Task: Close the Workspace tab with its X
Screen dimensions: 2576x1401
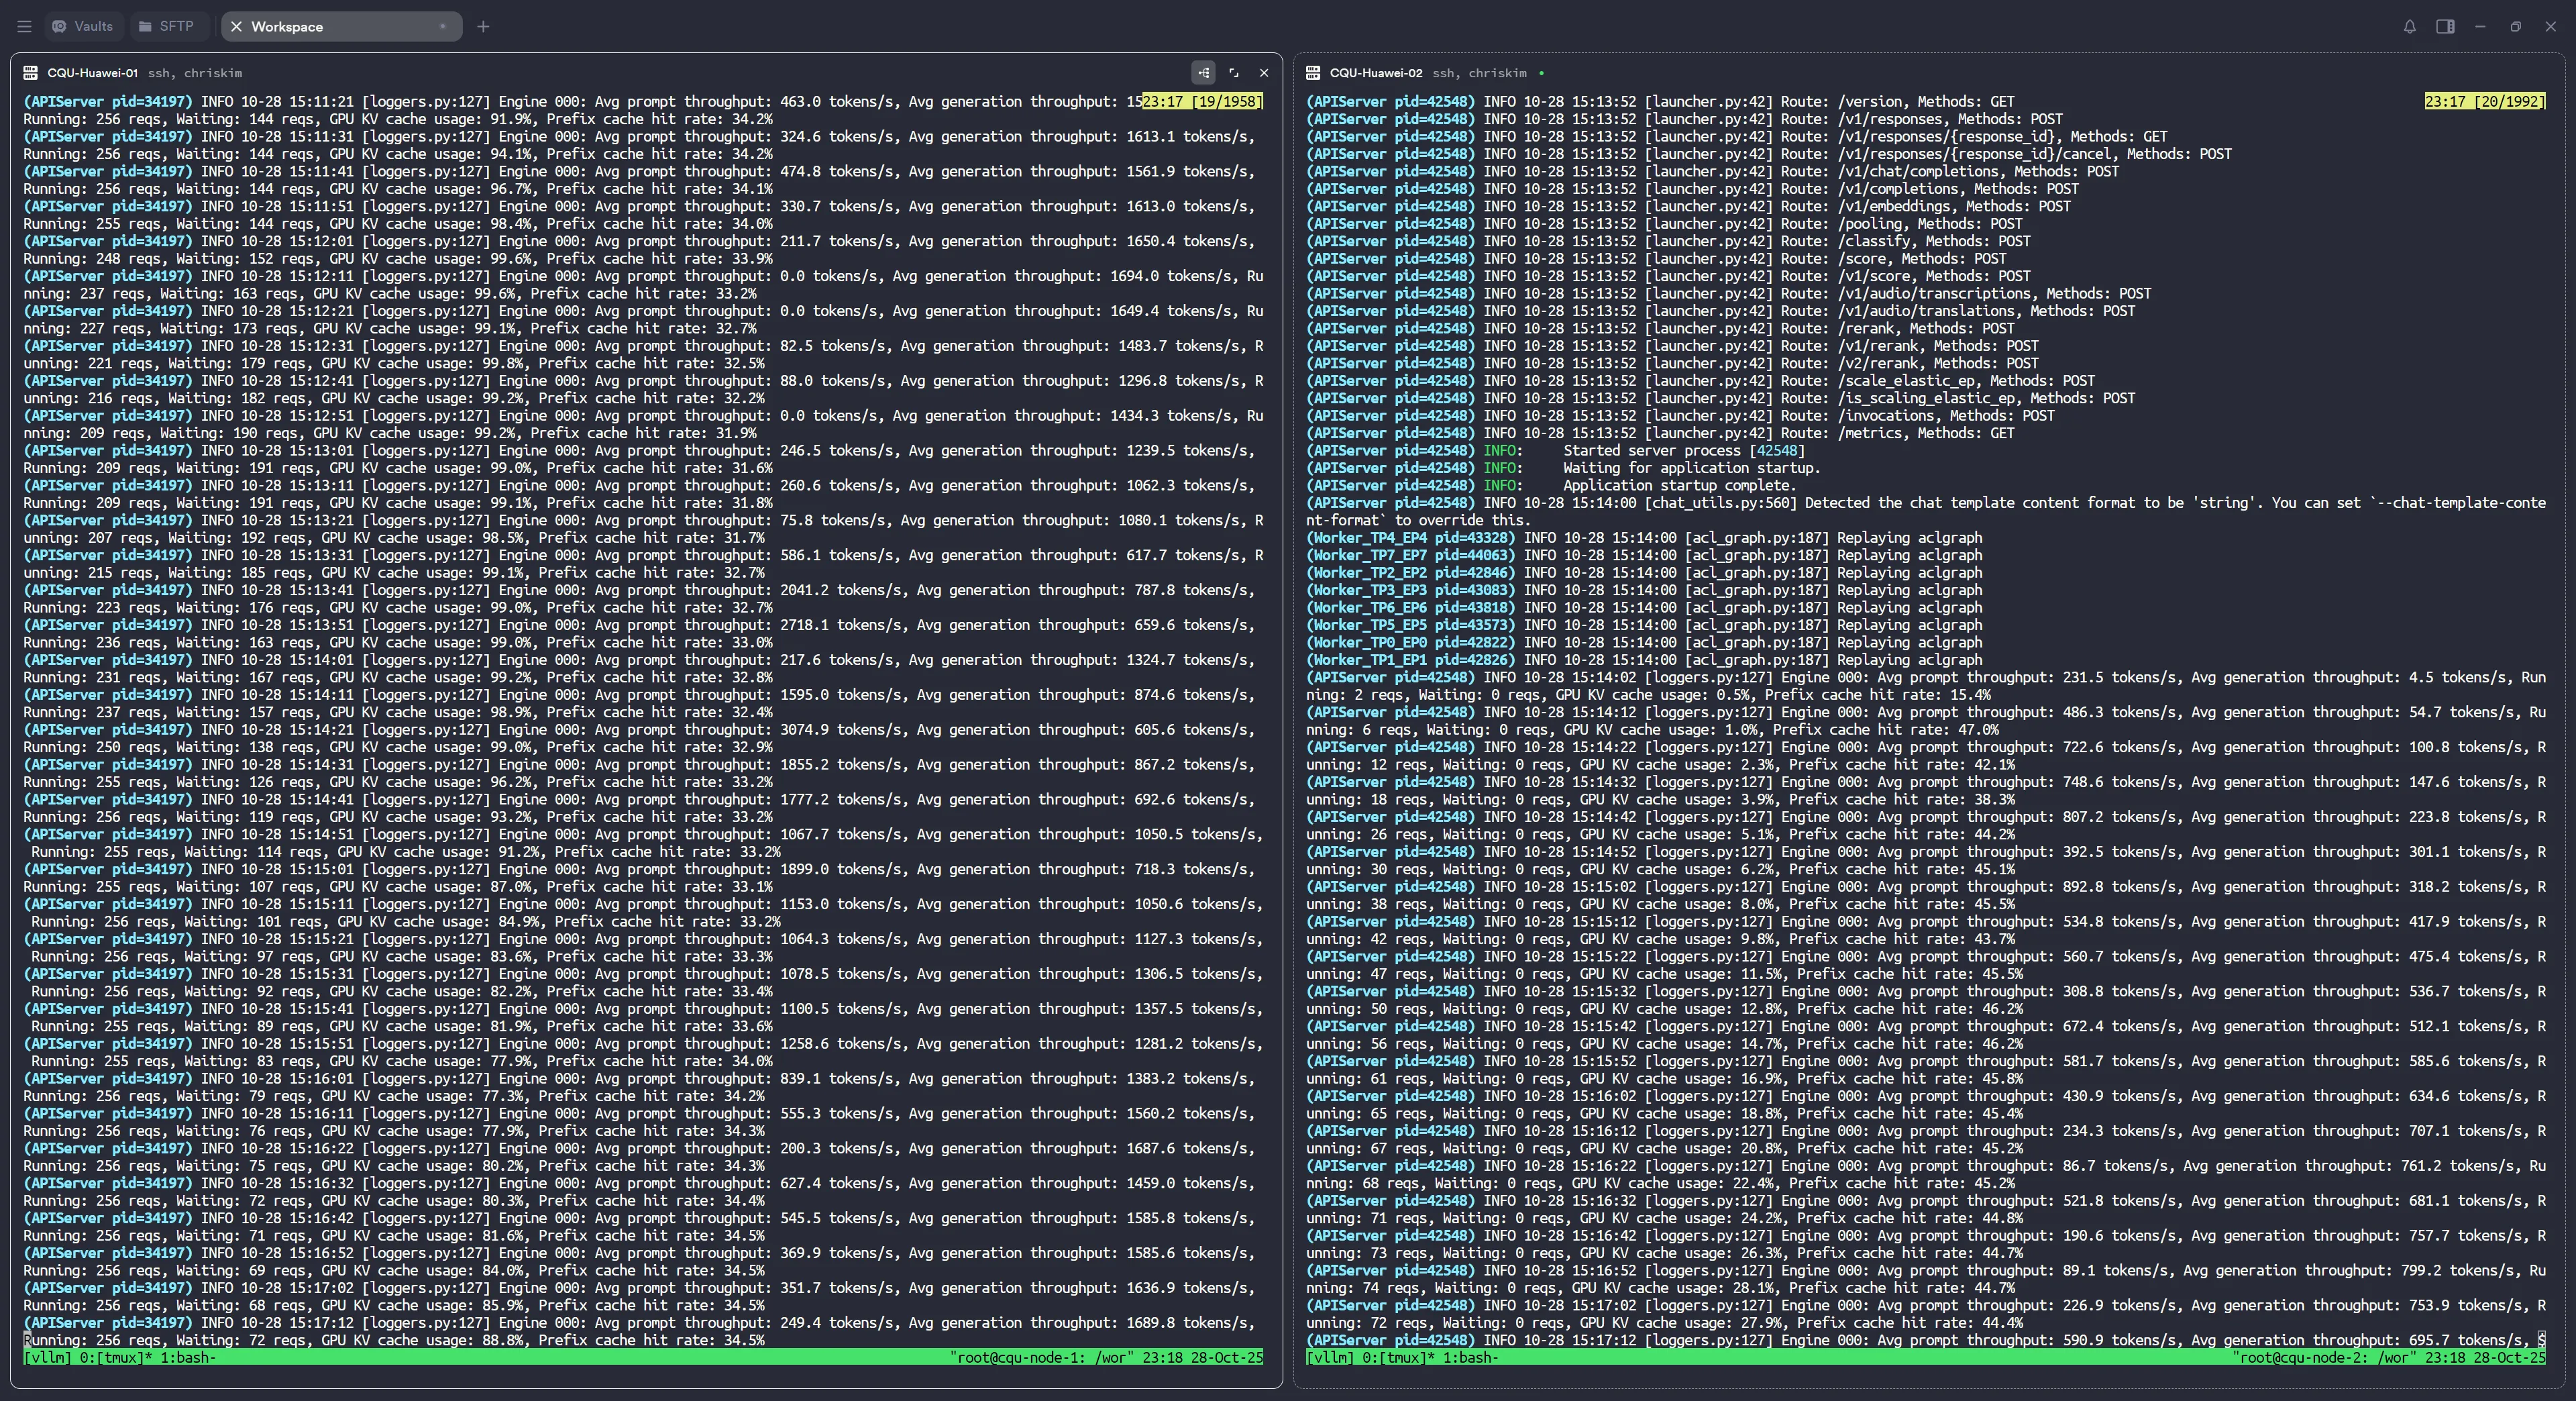Action: 236,27
